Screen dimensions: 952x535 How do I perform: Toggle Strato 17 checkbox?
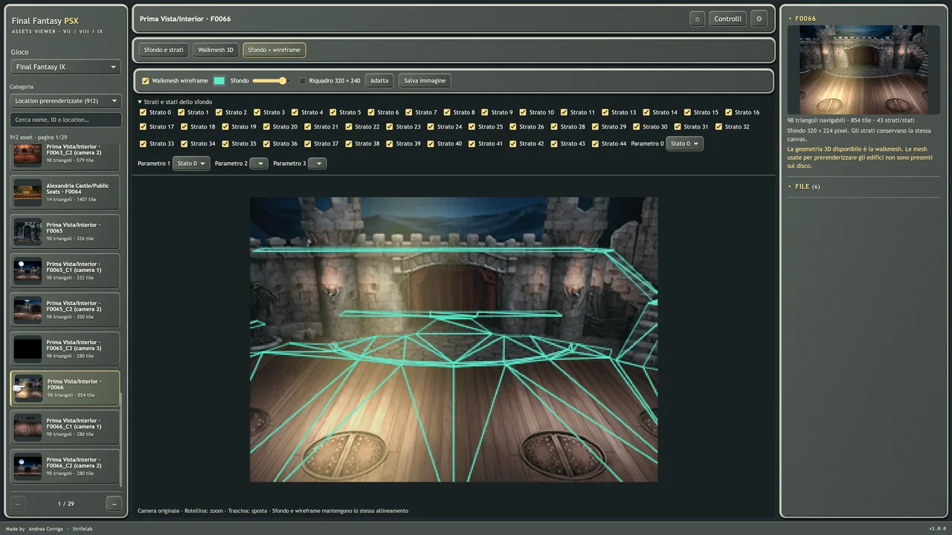144,127
